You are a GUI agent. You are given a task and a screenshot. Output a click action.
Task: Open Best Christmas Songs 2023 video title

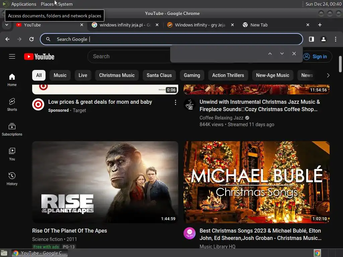pyautogui.click(x=260, y=234)
